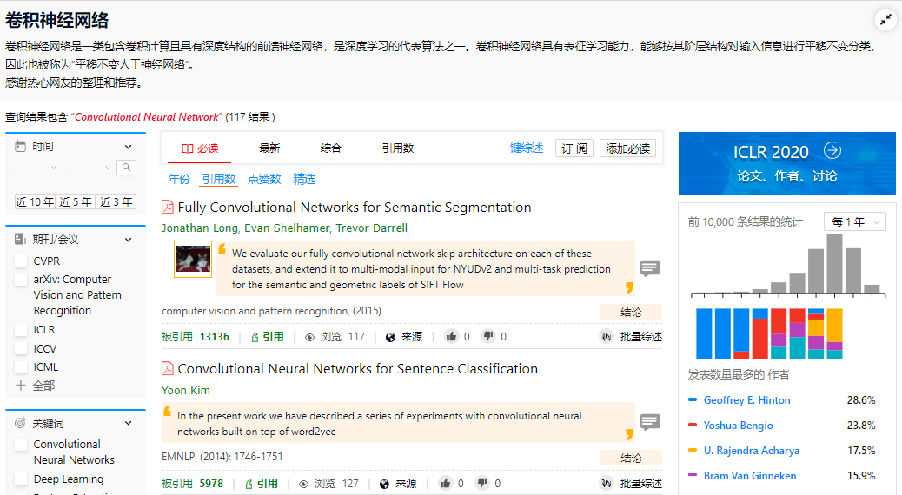
Task: Click the cat thumbnail of first paper
Action: click(x=193, y=260)
